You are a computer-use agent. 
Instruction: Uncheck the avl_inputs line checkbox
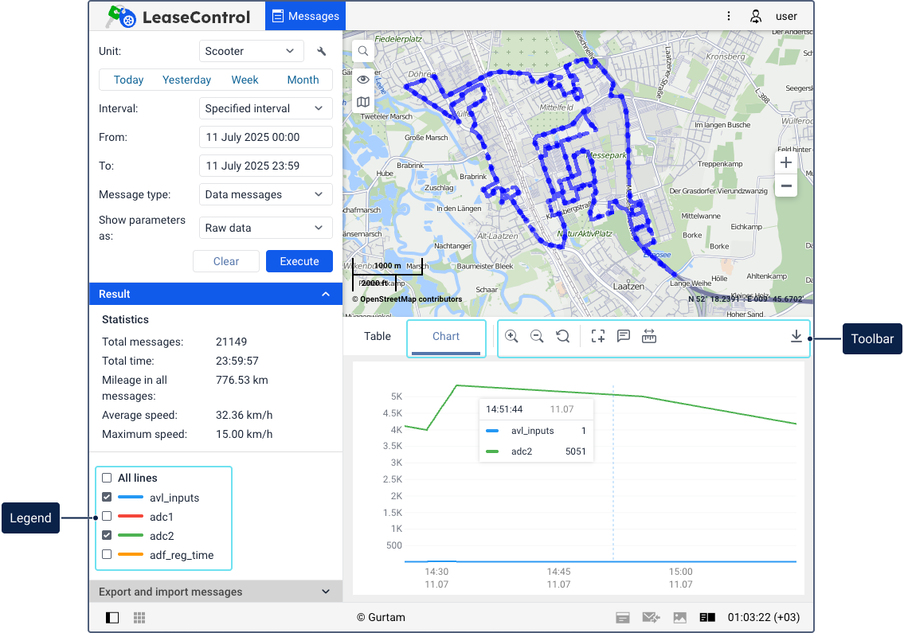point(107,497)
